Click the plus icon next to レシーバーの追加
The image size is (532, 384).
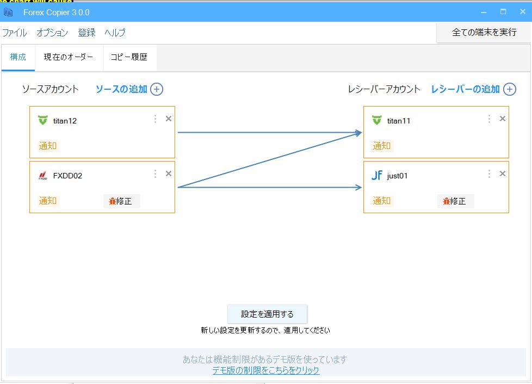(510, 89)
